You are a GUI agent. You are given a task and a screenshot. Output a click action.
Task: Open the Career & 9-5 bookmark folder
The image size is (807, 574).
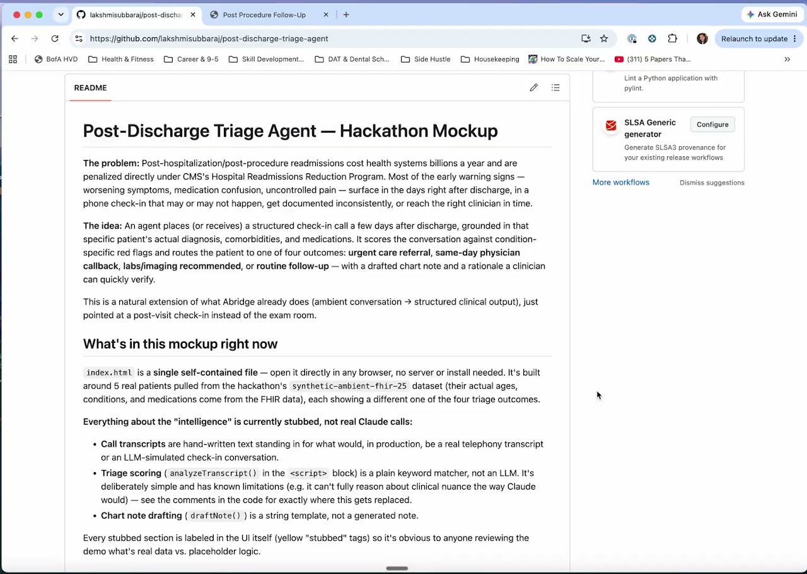191,59
